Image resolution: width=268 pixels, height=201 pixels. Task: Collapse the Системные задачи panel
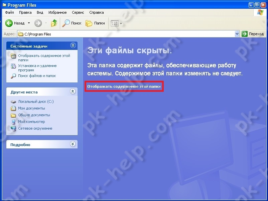click(x=73, y=46)
